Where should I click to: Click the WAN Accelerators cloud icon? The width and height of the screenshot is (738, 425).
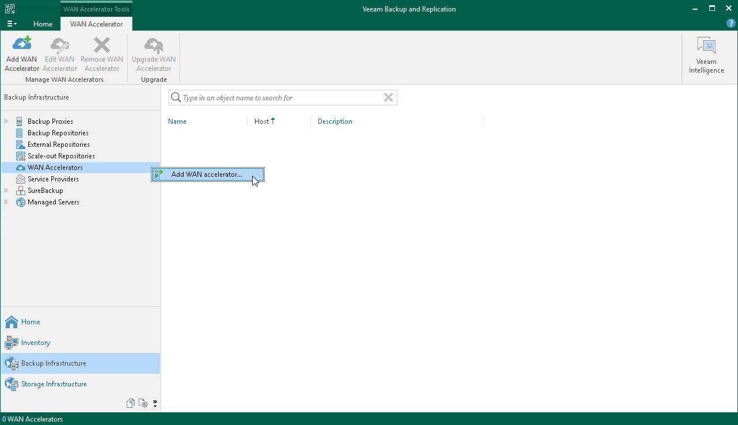20,168
